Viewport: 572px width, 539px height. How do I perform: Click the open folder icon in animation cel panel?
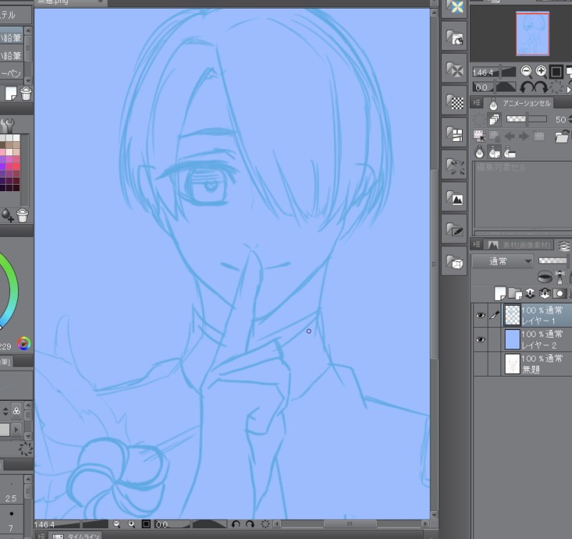(562, 136)
